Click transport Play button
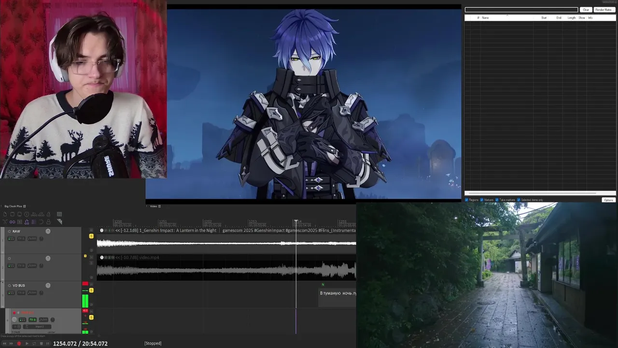The width and height of the screenshot is (618, 348). 27,344
